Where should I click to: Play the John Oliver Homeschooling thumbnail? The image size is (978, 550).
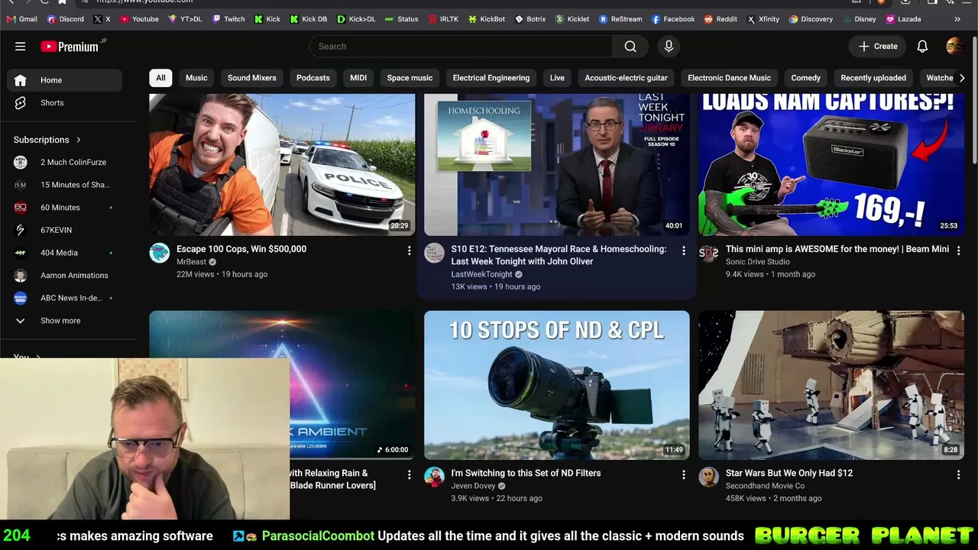point(557,164)
